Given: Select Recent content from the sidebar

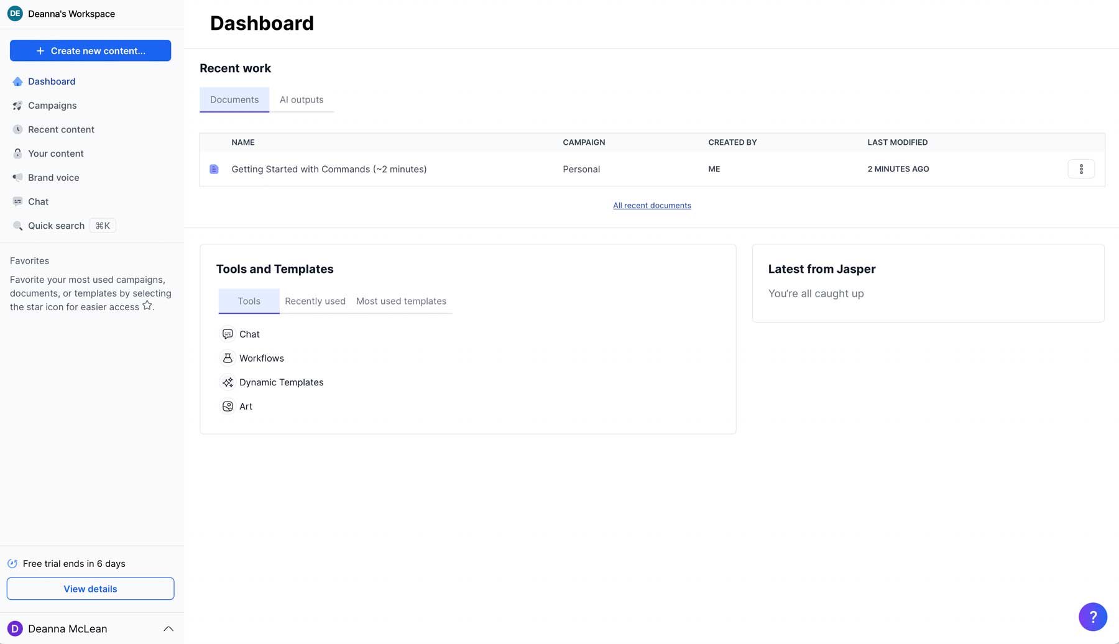Looking at the screenshot, I should pos(61,129).
